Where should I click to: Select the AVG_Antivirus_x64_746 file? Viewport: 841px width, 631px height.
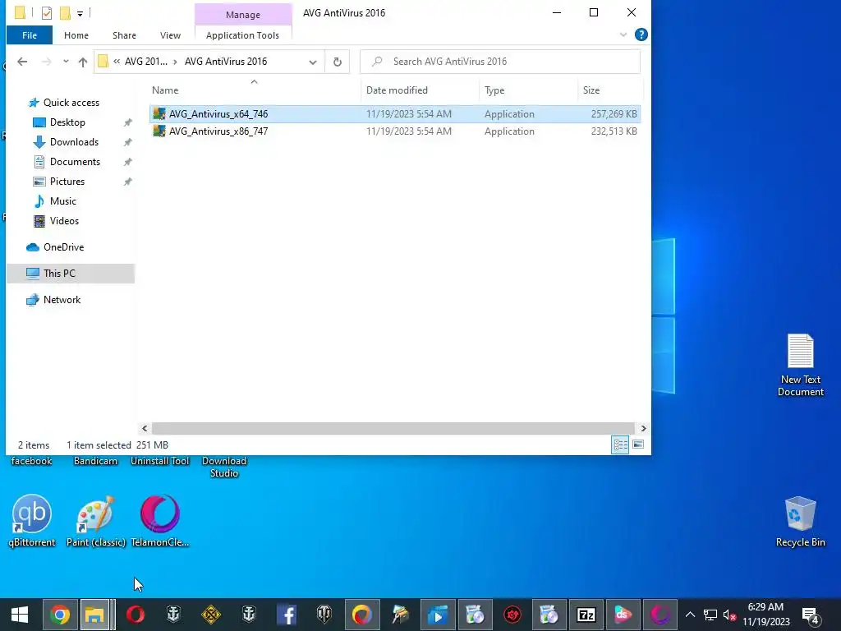pyautogui.click(x=395, y=113)
